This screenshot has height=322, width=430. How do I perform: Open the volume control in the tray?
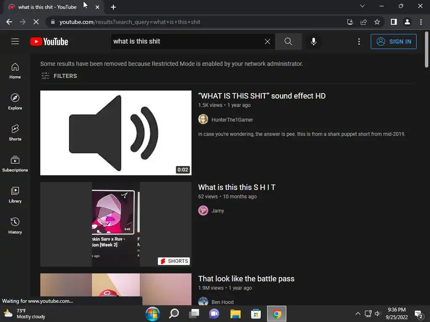[x=378, y=314]
